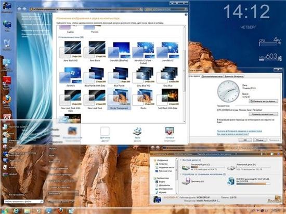Open the Adobe Reader desktop shortcut

[x=7, y=83]
